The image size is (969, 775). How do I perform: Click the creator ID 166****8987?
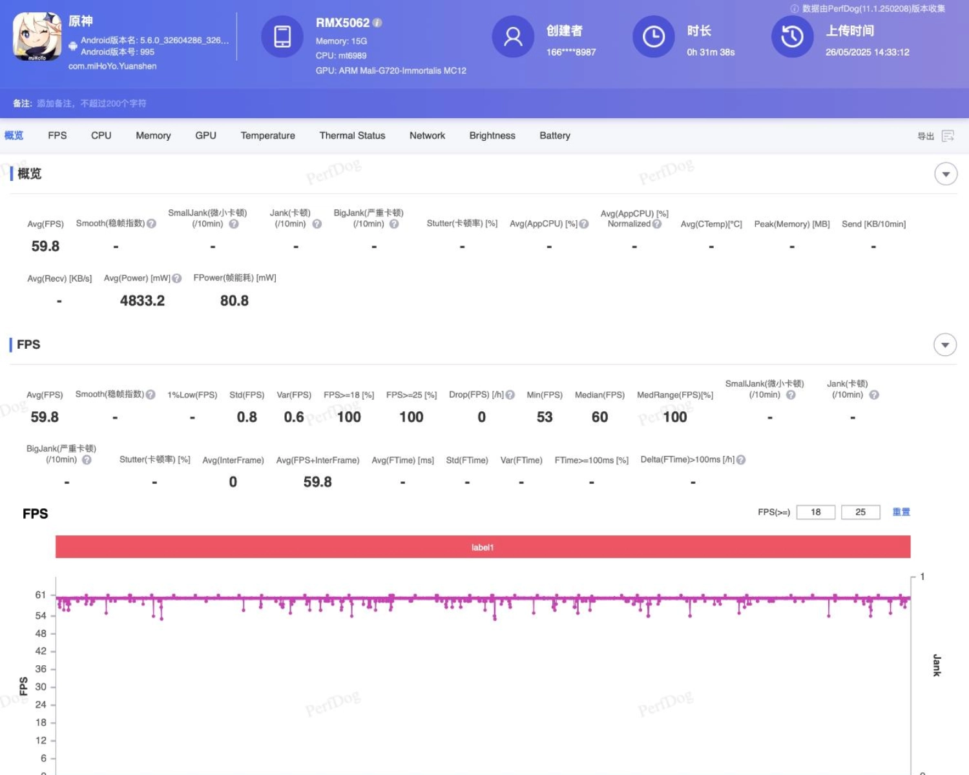[571, 52]
